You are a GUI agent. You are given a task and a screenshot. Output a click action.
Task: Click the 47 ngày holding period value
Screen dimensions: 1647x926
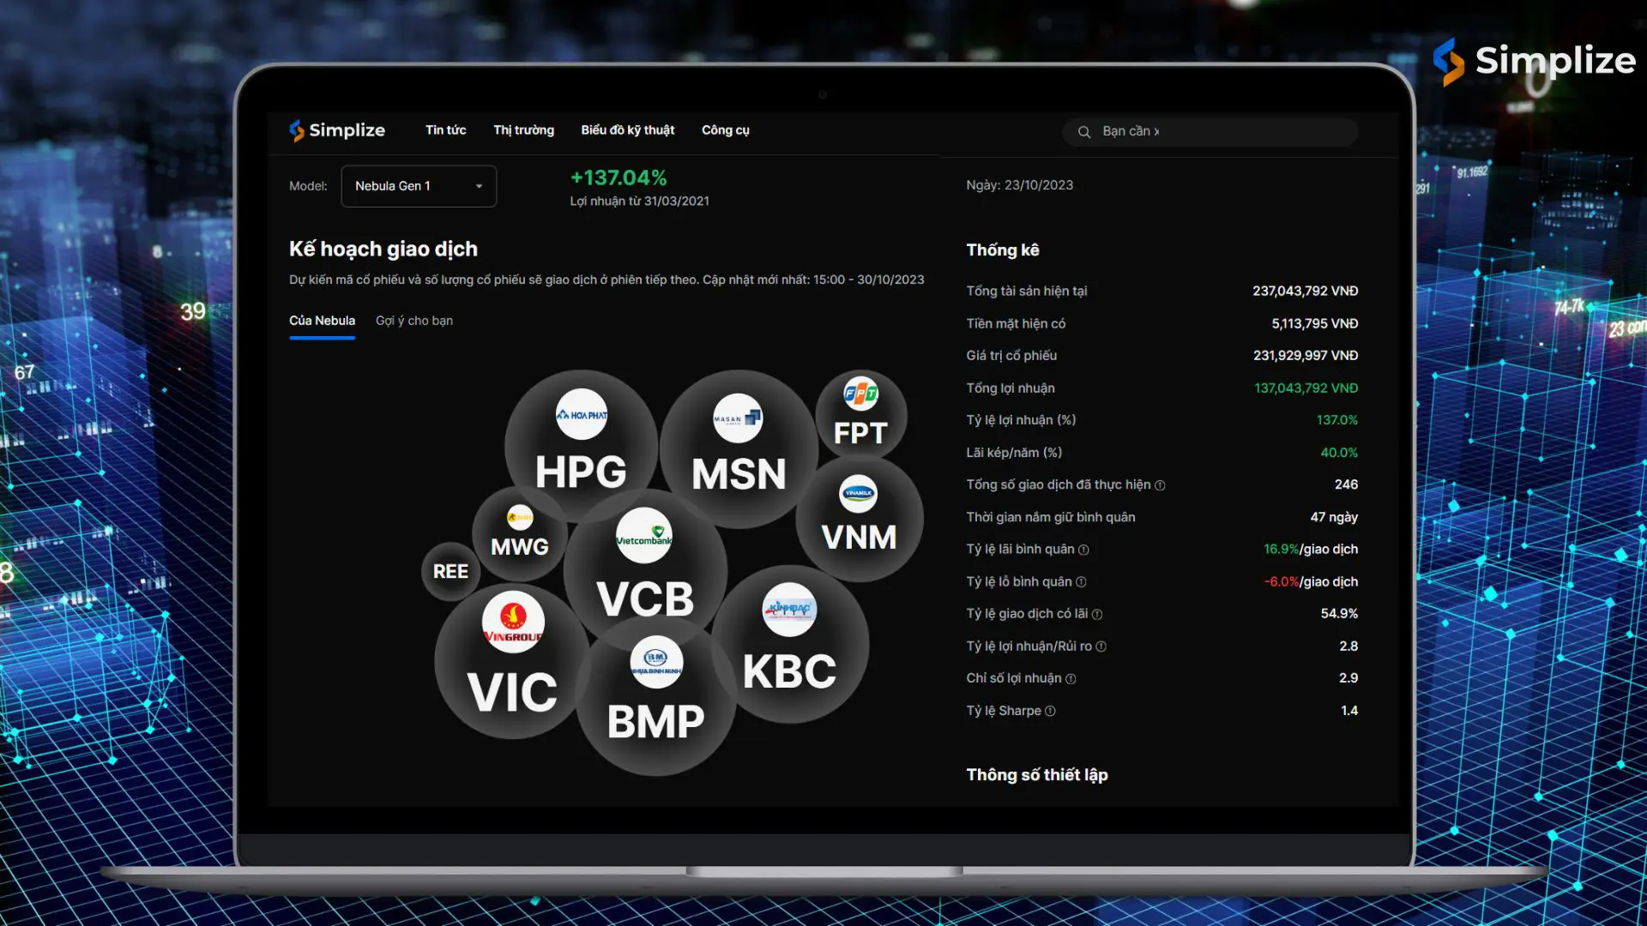tap(1334, 517)
